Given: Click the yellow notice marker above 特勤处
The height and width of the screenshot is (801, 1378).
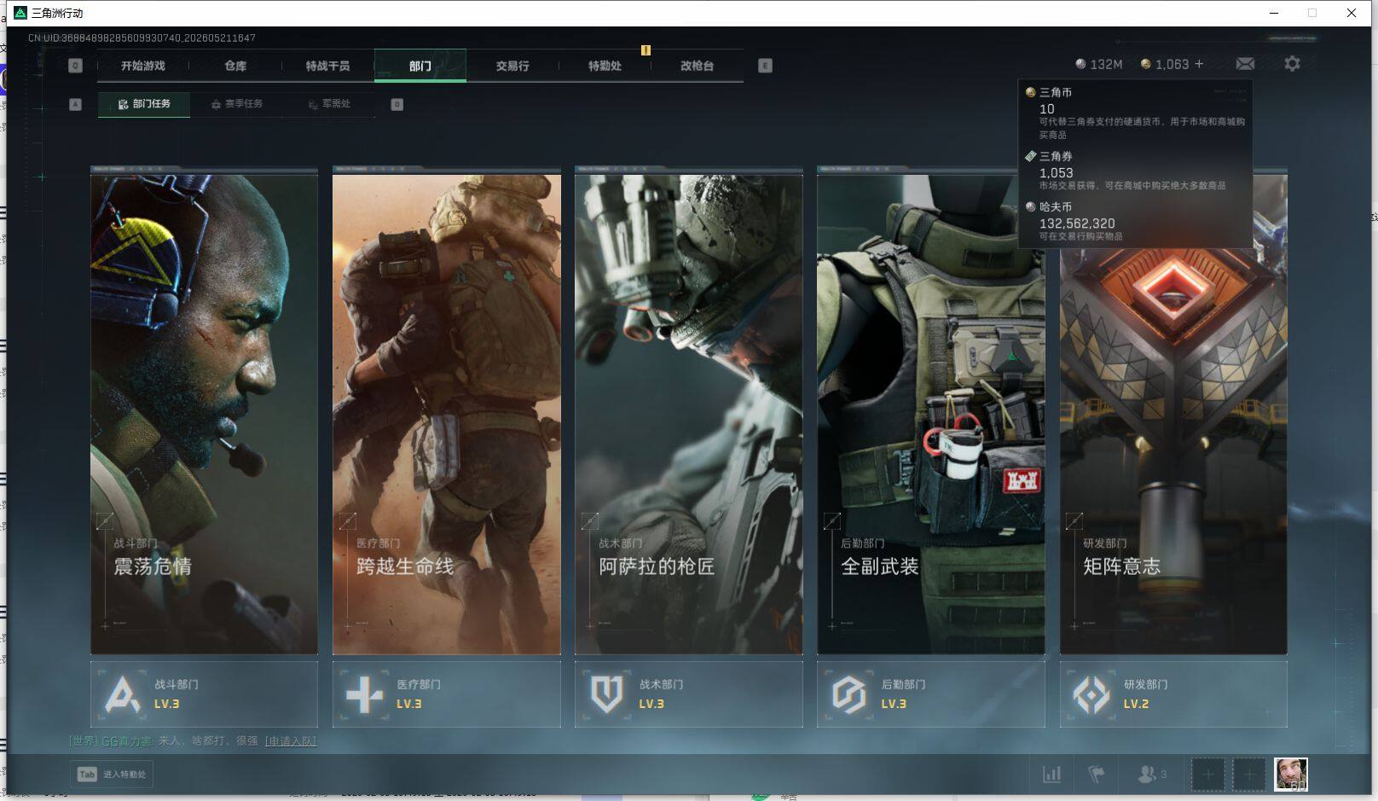Looking at the screenshot, I should (x=646, y=50).
